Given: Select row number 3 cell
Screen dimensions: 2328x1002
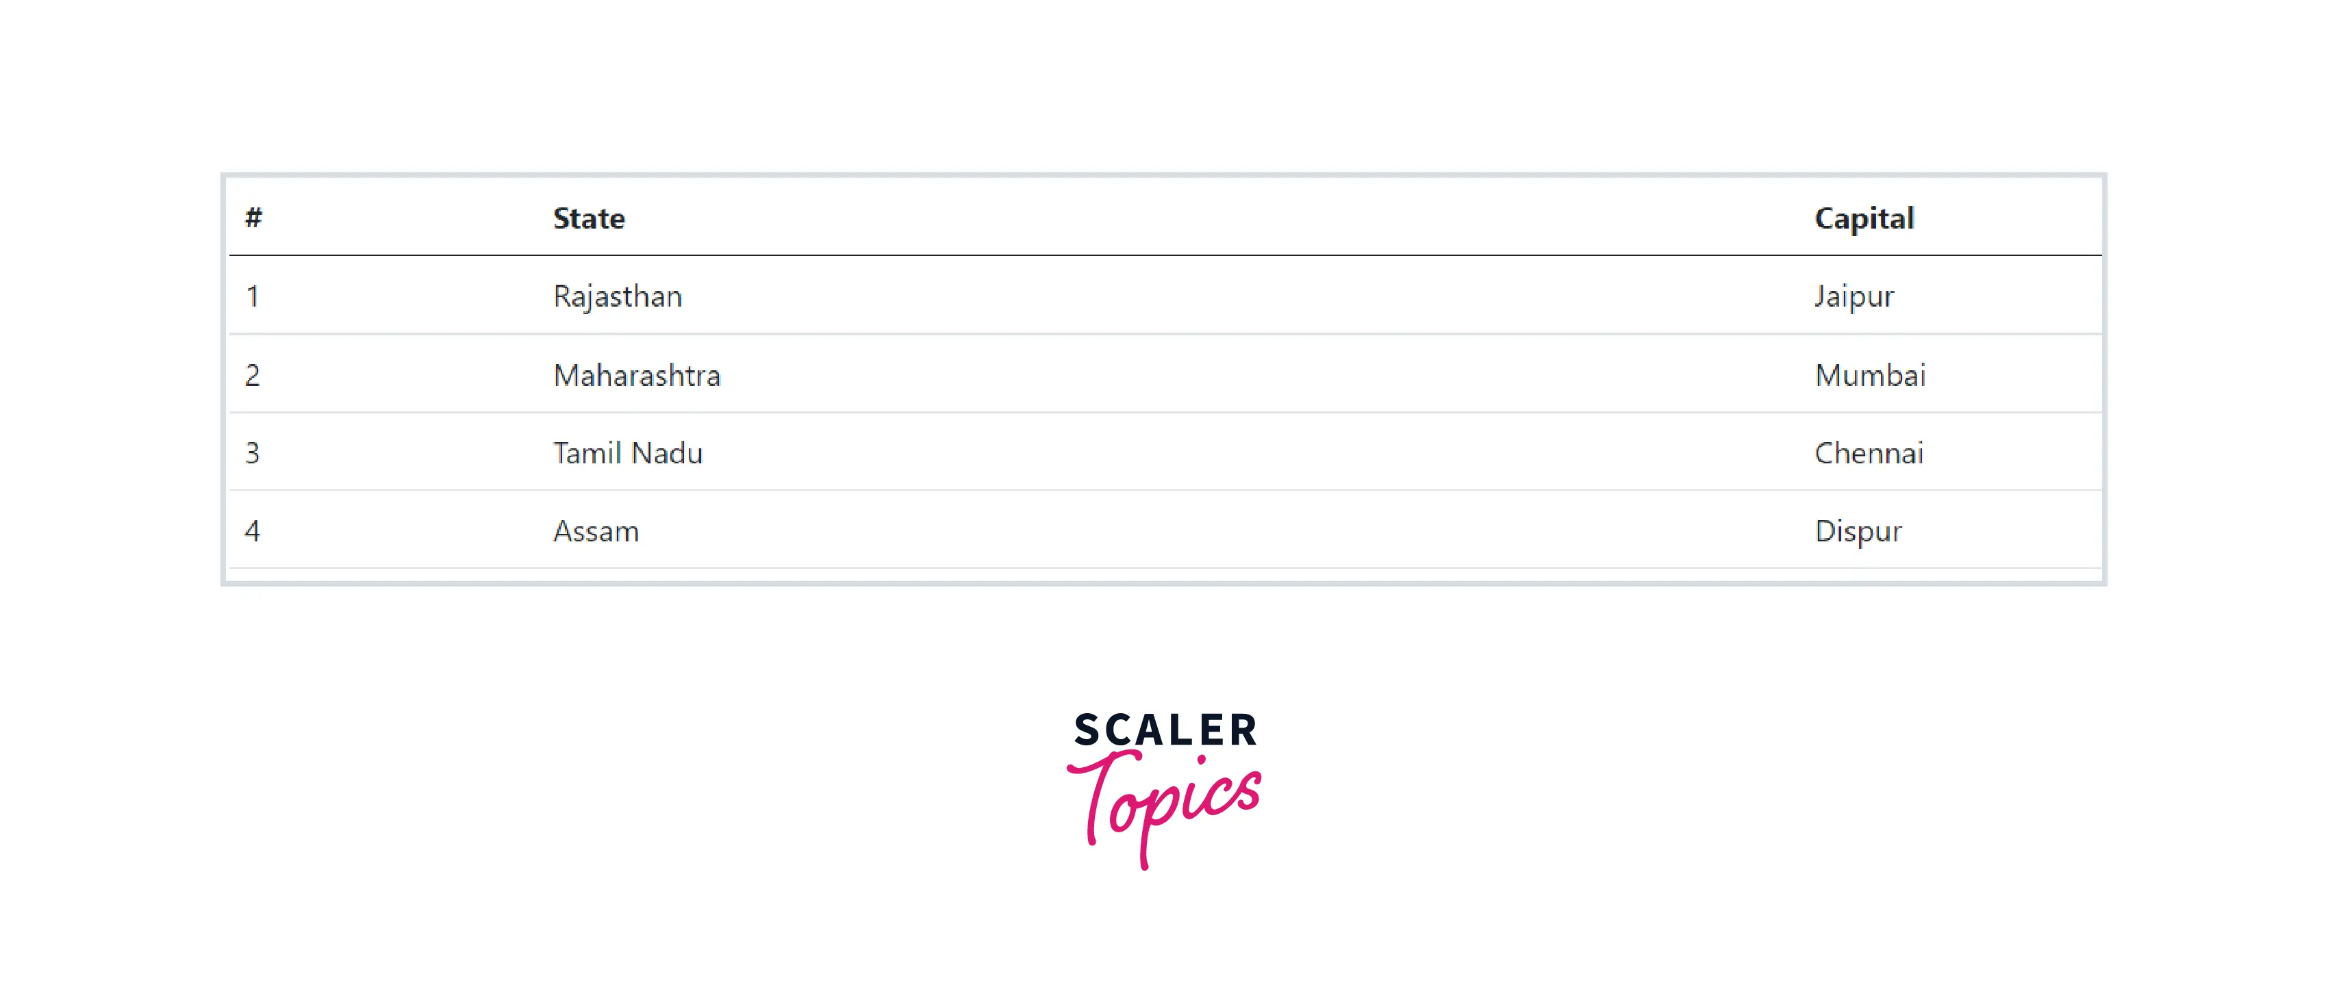Looking at the screenshot, I should [253, 452].
